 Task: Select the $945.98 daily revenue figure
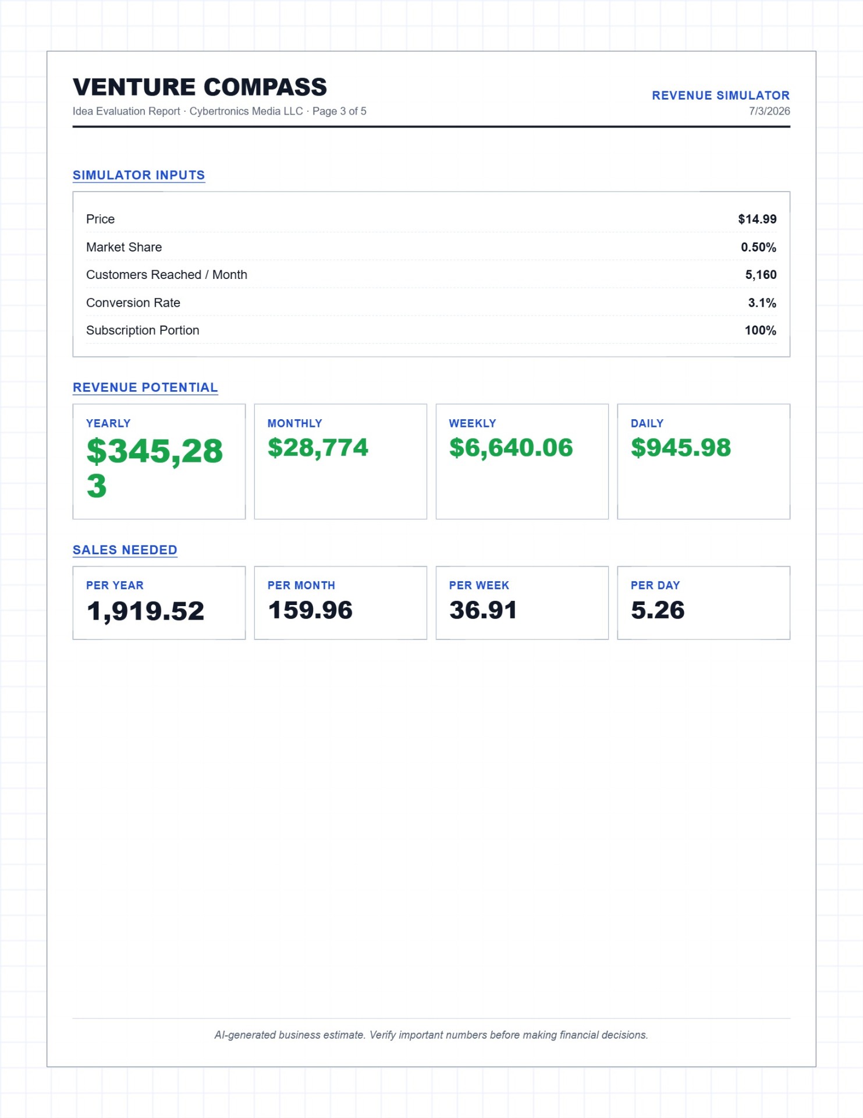pyautogui.click(x=681, y=448)
